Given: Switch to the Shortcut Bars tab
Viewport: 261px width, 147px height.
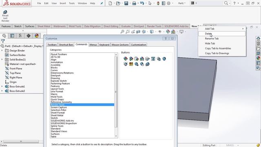Looking at the screenshot, I should click(66, 45).
